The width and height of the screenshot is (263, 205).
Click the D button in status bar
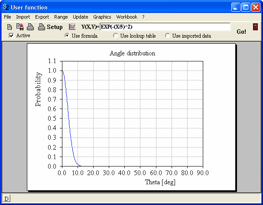[x=6, y=199]
